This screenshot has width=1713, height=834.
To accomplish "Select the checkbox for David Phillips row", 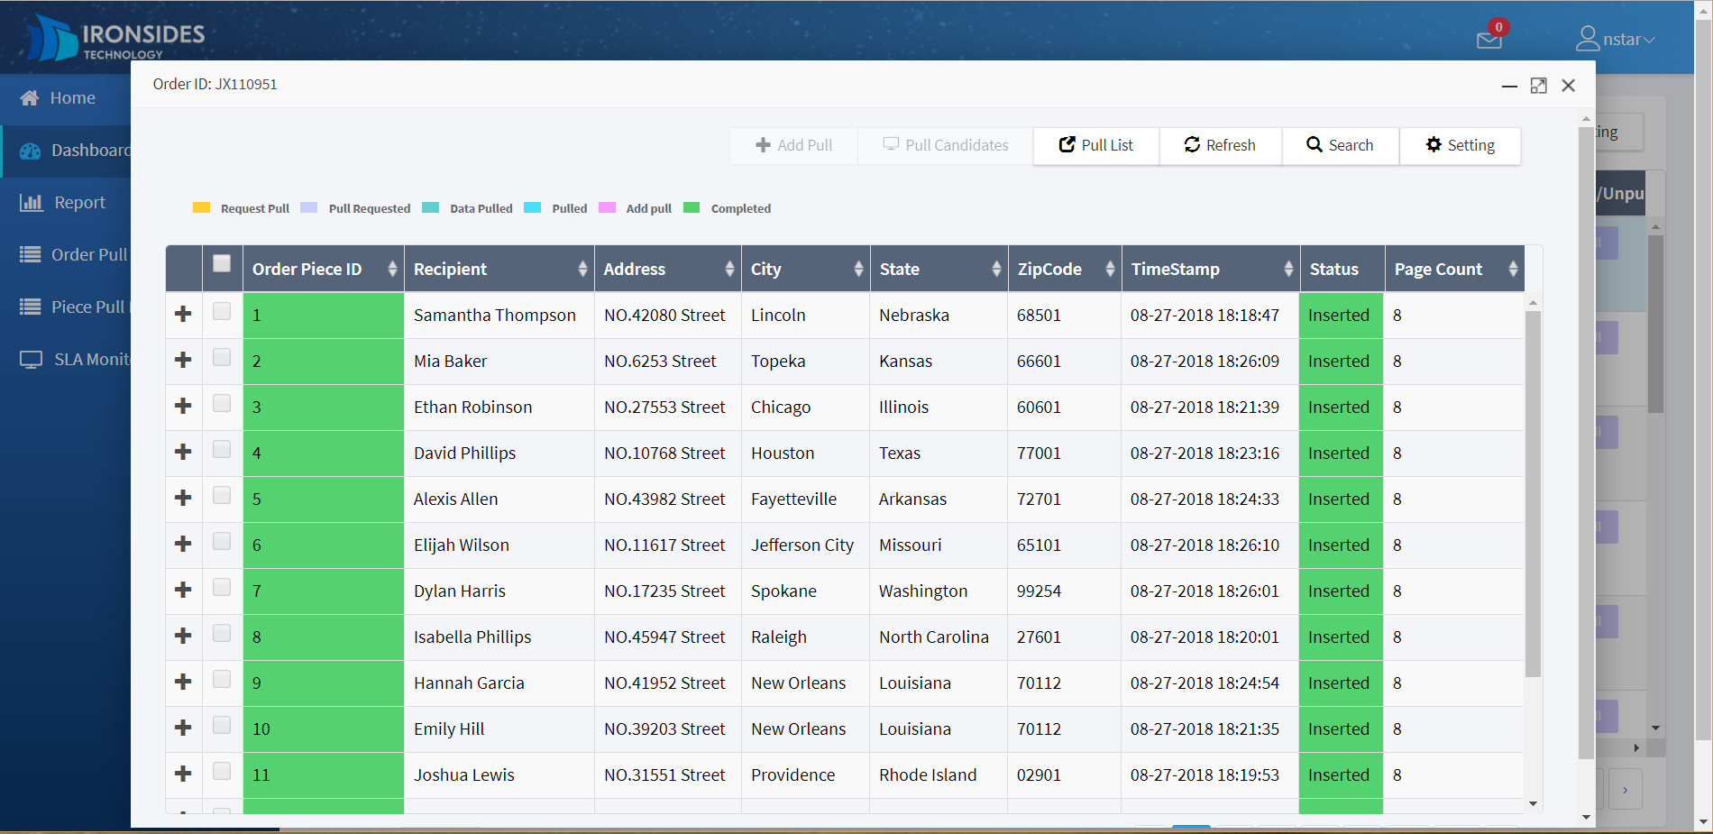I will [222, 450].
